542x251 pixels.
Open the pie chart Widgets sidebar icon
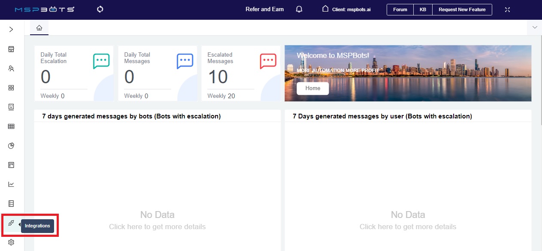coord(11,145)
